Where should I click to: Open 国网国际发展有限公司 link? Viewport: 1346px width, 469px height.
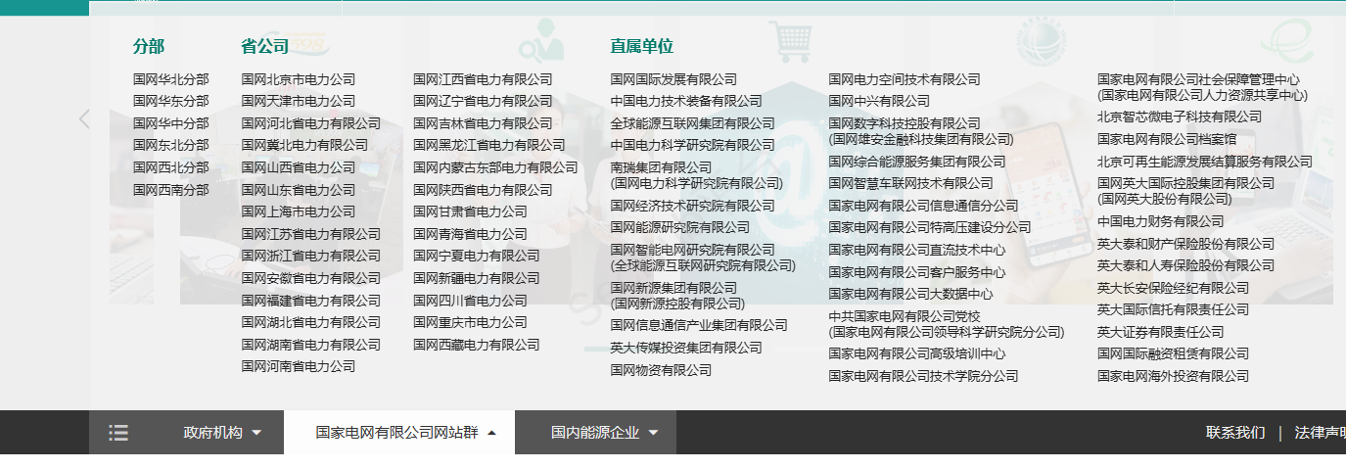(673, 79)
